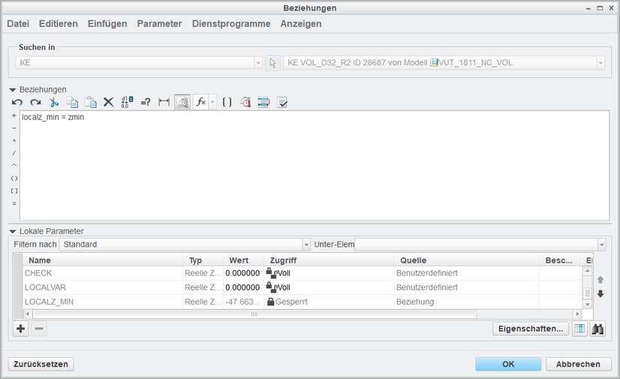Click the binoculars search icon

pos(597,329)
